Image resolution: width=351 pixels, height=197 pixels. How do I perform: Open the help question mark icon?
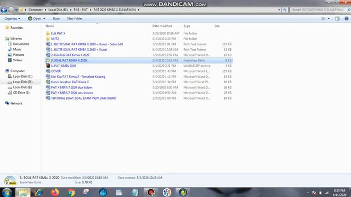click(347, 19)
